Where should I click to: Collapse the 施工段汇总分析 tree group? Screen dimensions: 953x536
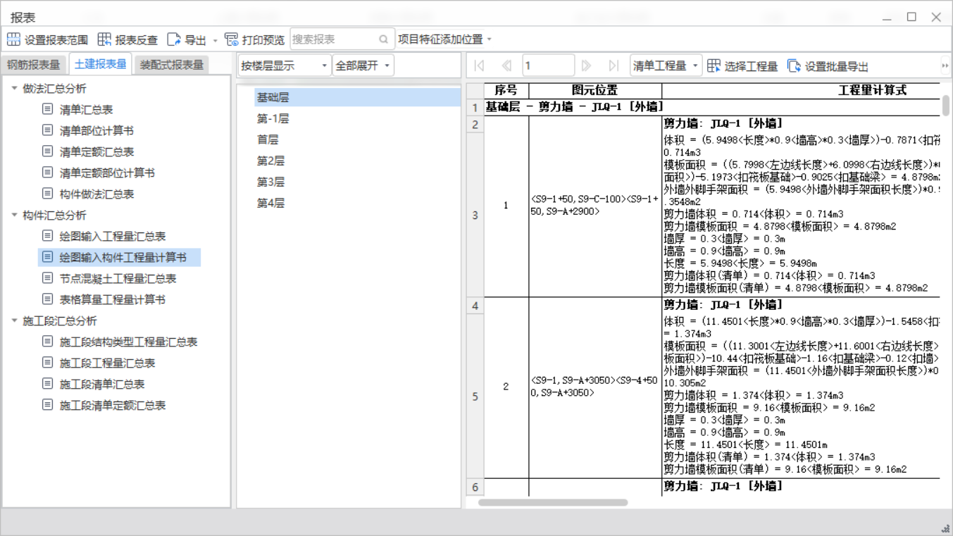pyautogui.click(x=14, y=320)
